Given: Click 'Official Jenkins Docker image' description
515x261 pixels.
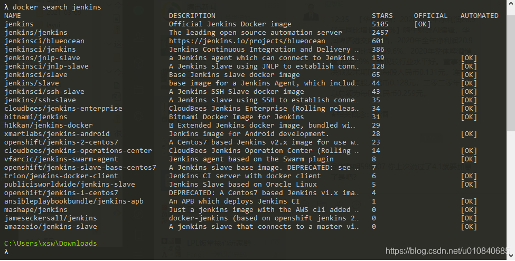Looking at the screenshot, I should [x=230, y=24].
